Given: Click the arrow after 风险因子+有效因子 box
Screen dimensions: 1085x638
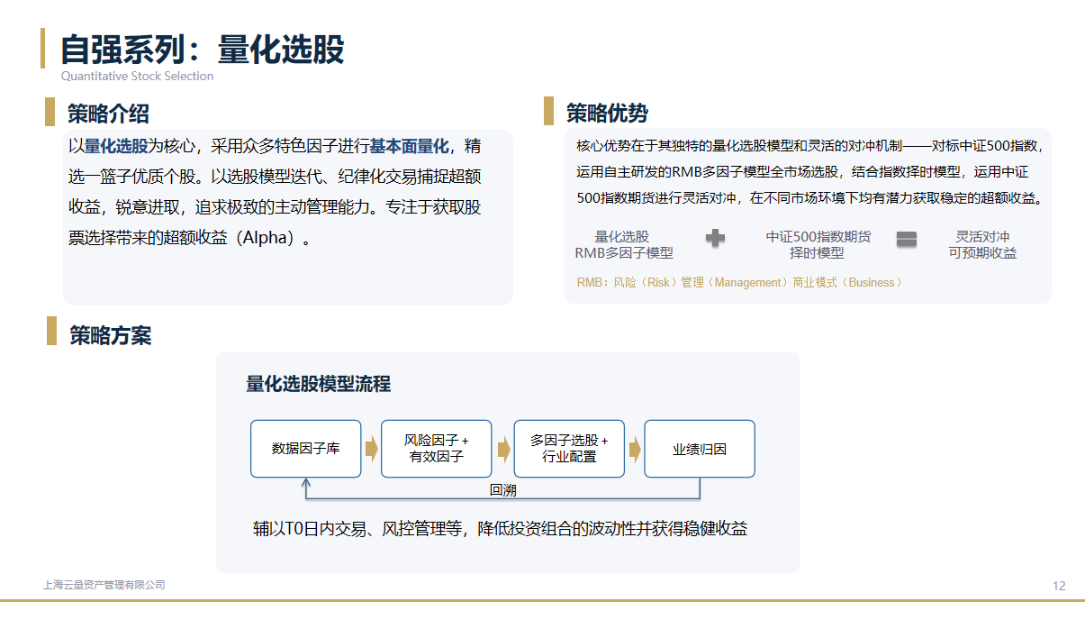Looking at the screenshot, I should (503, 449).
